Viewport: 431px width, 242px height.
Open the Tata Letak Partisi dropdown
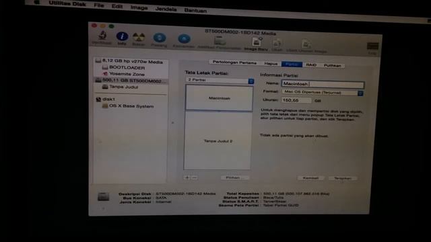tap(220, 80)
